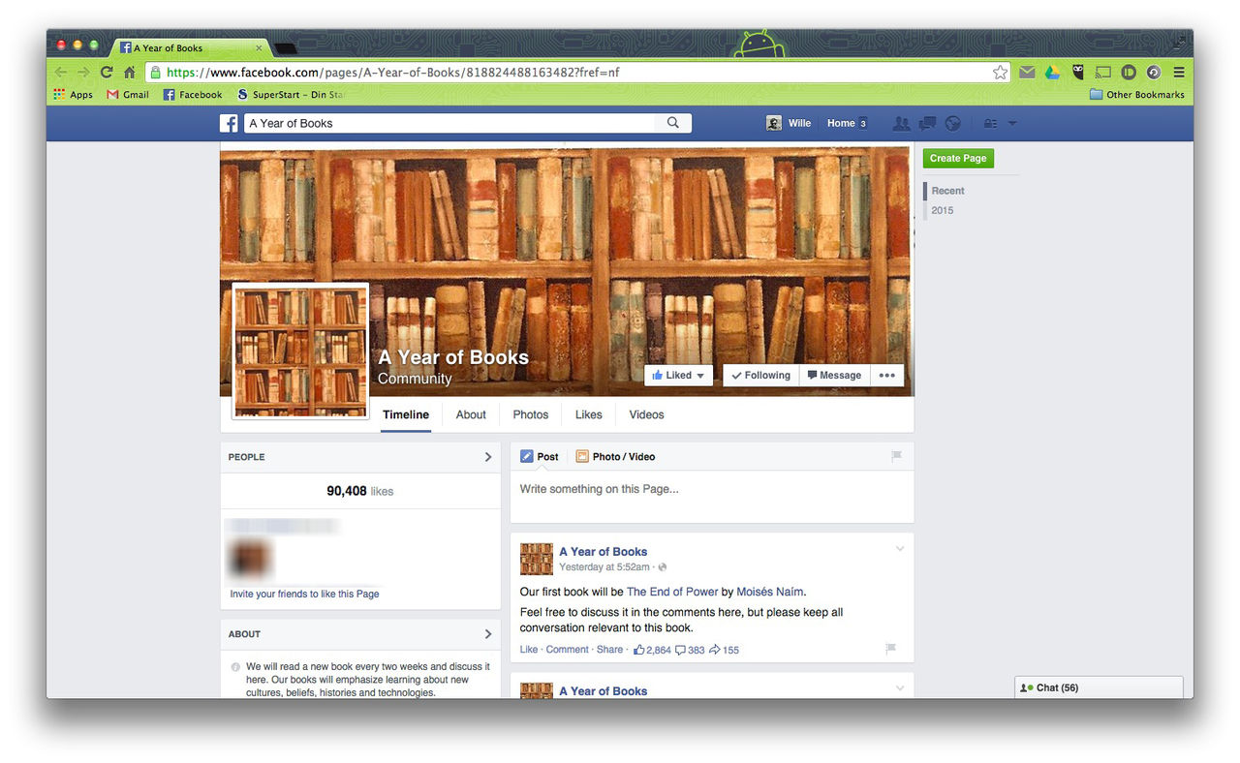This screenshot has height=763, width=1240.
Task: Select the Post composer tab
Action: 540,456
